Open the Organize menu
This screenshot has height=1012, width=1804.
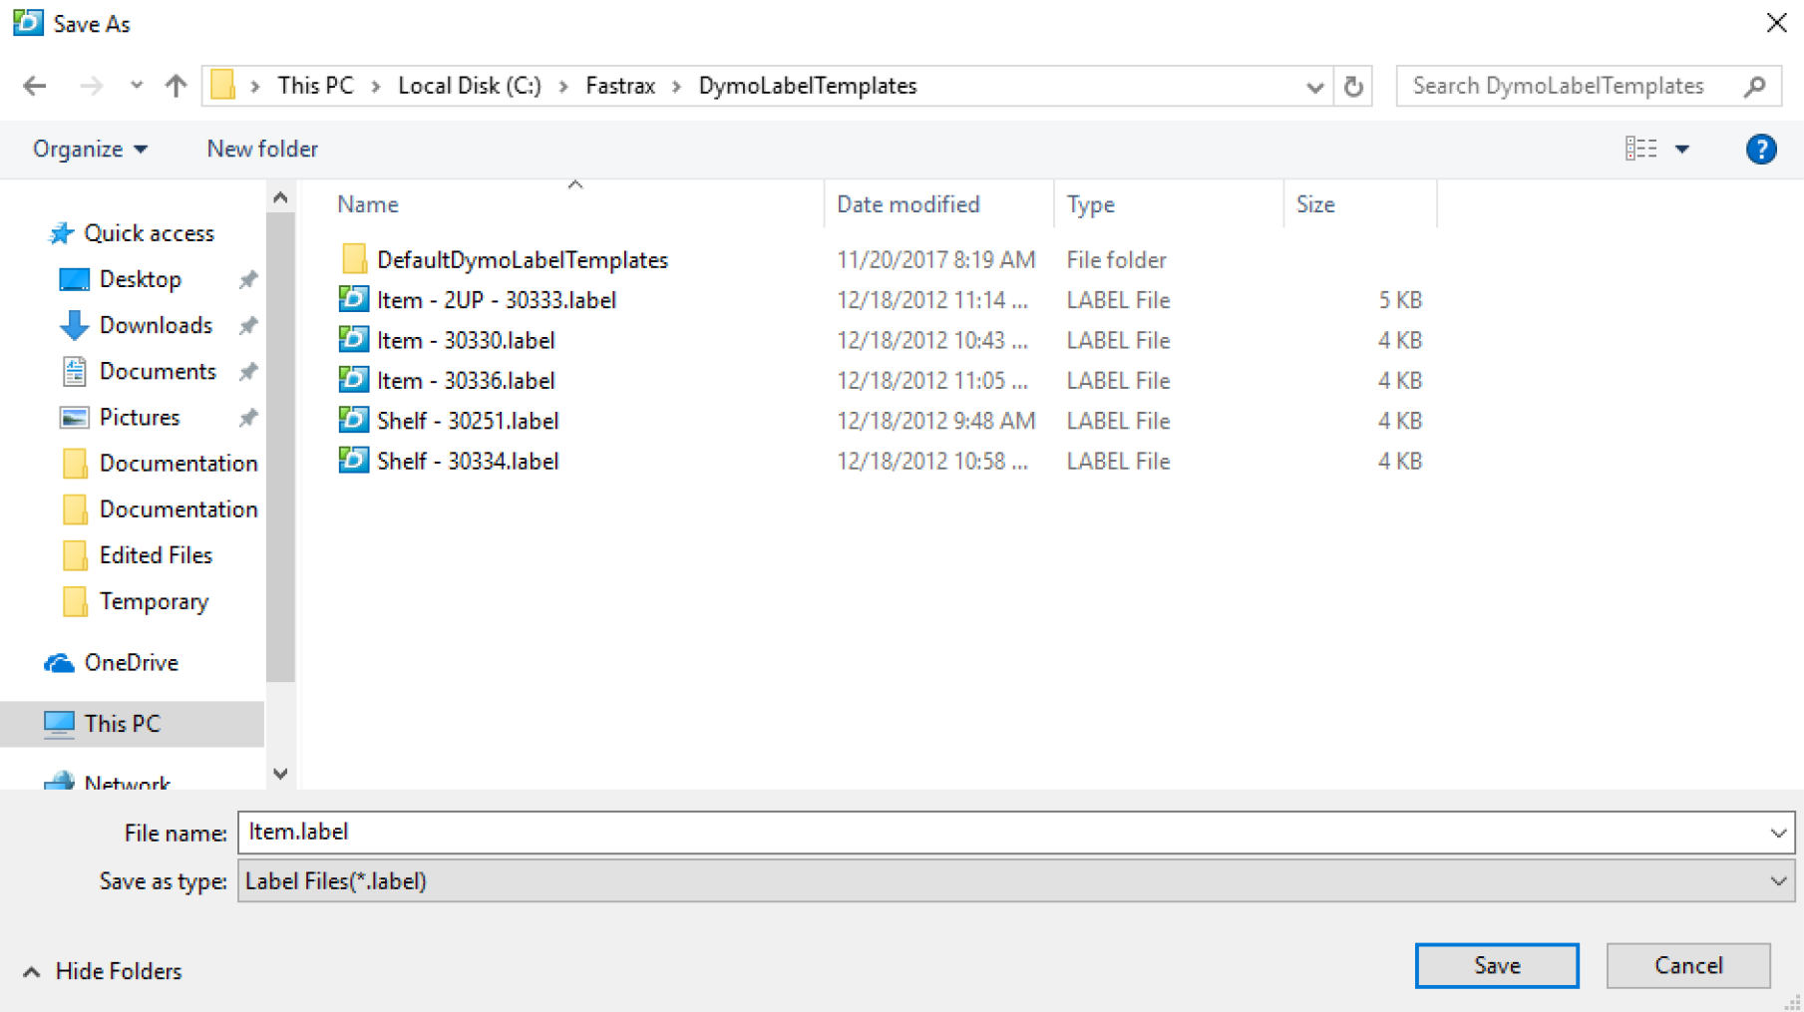click(x=90, y=149)
